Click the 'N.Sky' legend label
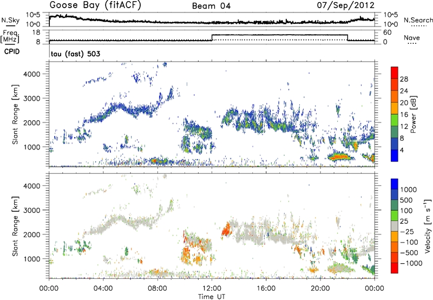Screen dimensions: 433x300 10,20
